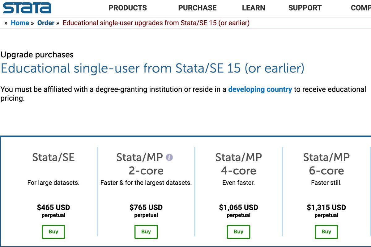Click the Stata/MP 4-core heading
The image size is (371, 247).
click(x=238, y=164)
